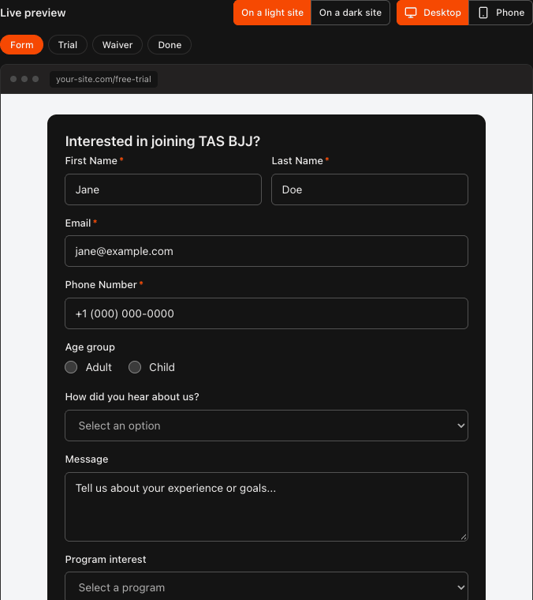Image resolution: width=533 pixels, height=600 pixels.
Task: Click the chevron on Select an option
Action: coord(461,426)
